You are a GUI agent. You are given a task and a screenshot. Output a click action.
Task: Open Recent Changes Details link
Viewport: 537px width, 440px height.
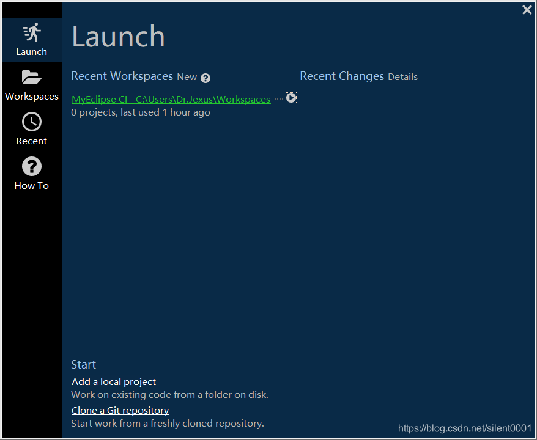pyautogui.click(x=402, y=77)
